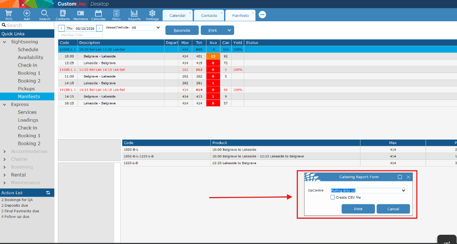457x244 pixels.
Task: Open the 5 Final Payments due action
Action: 20,211
